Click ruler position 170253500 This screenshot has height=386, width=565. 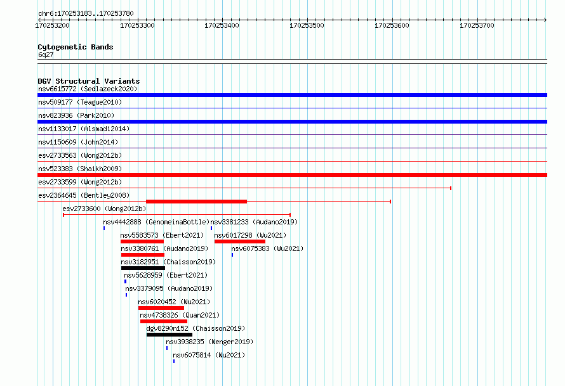tap(307, 25)
